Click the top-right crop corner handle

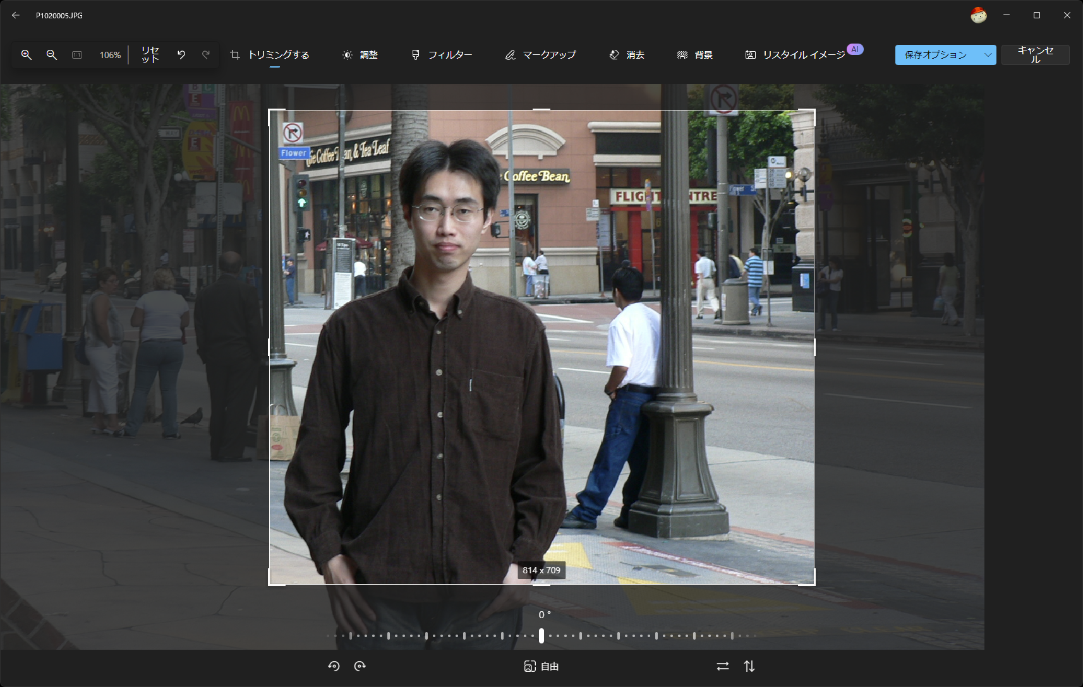coord(814,111)
